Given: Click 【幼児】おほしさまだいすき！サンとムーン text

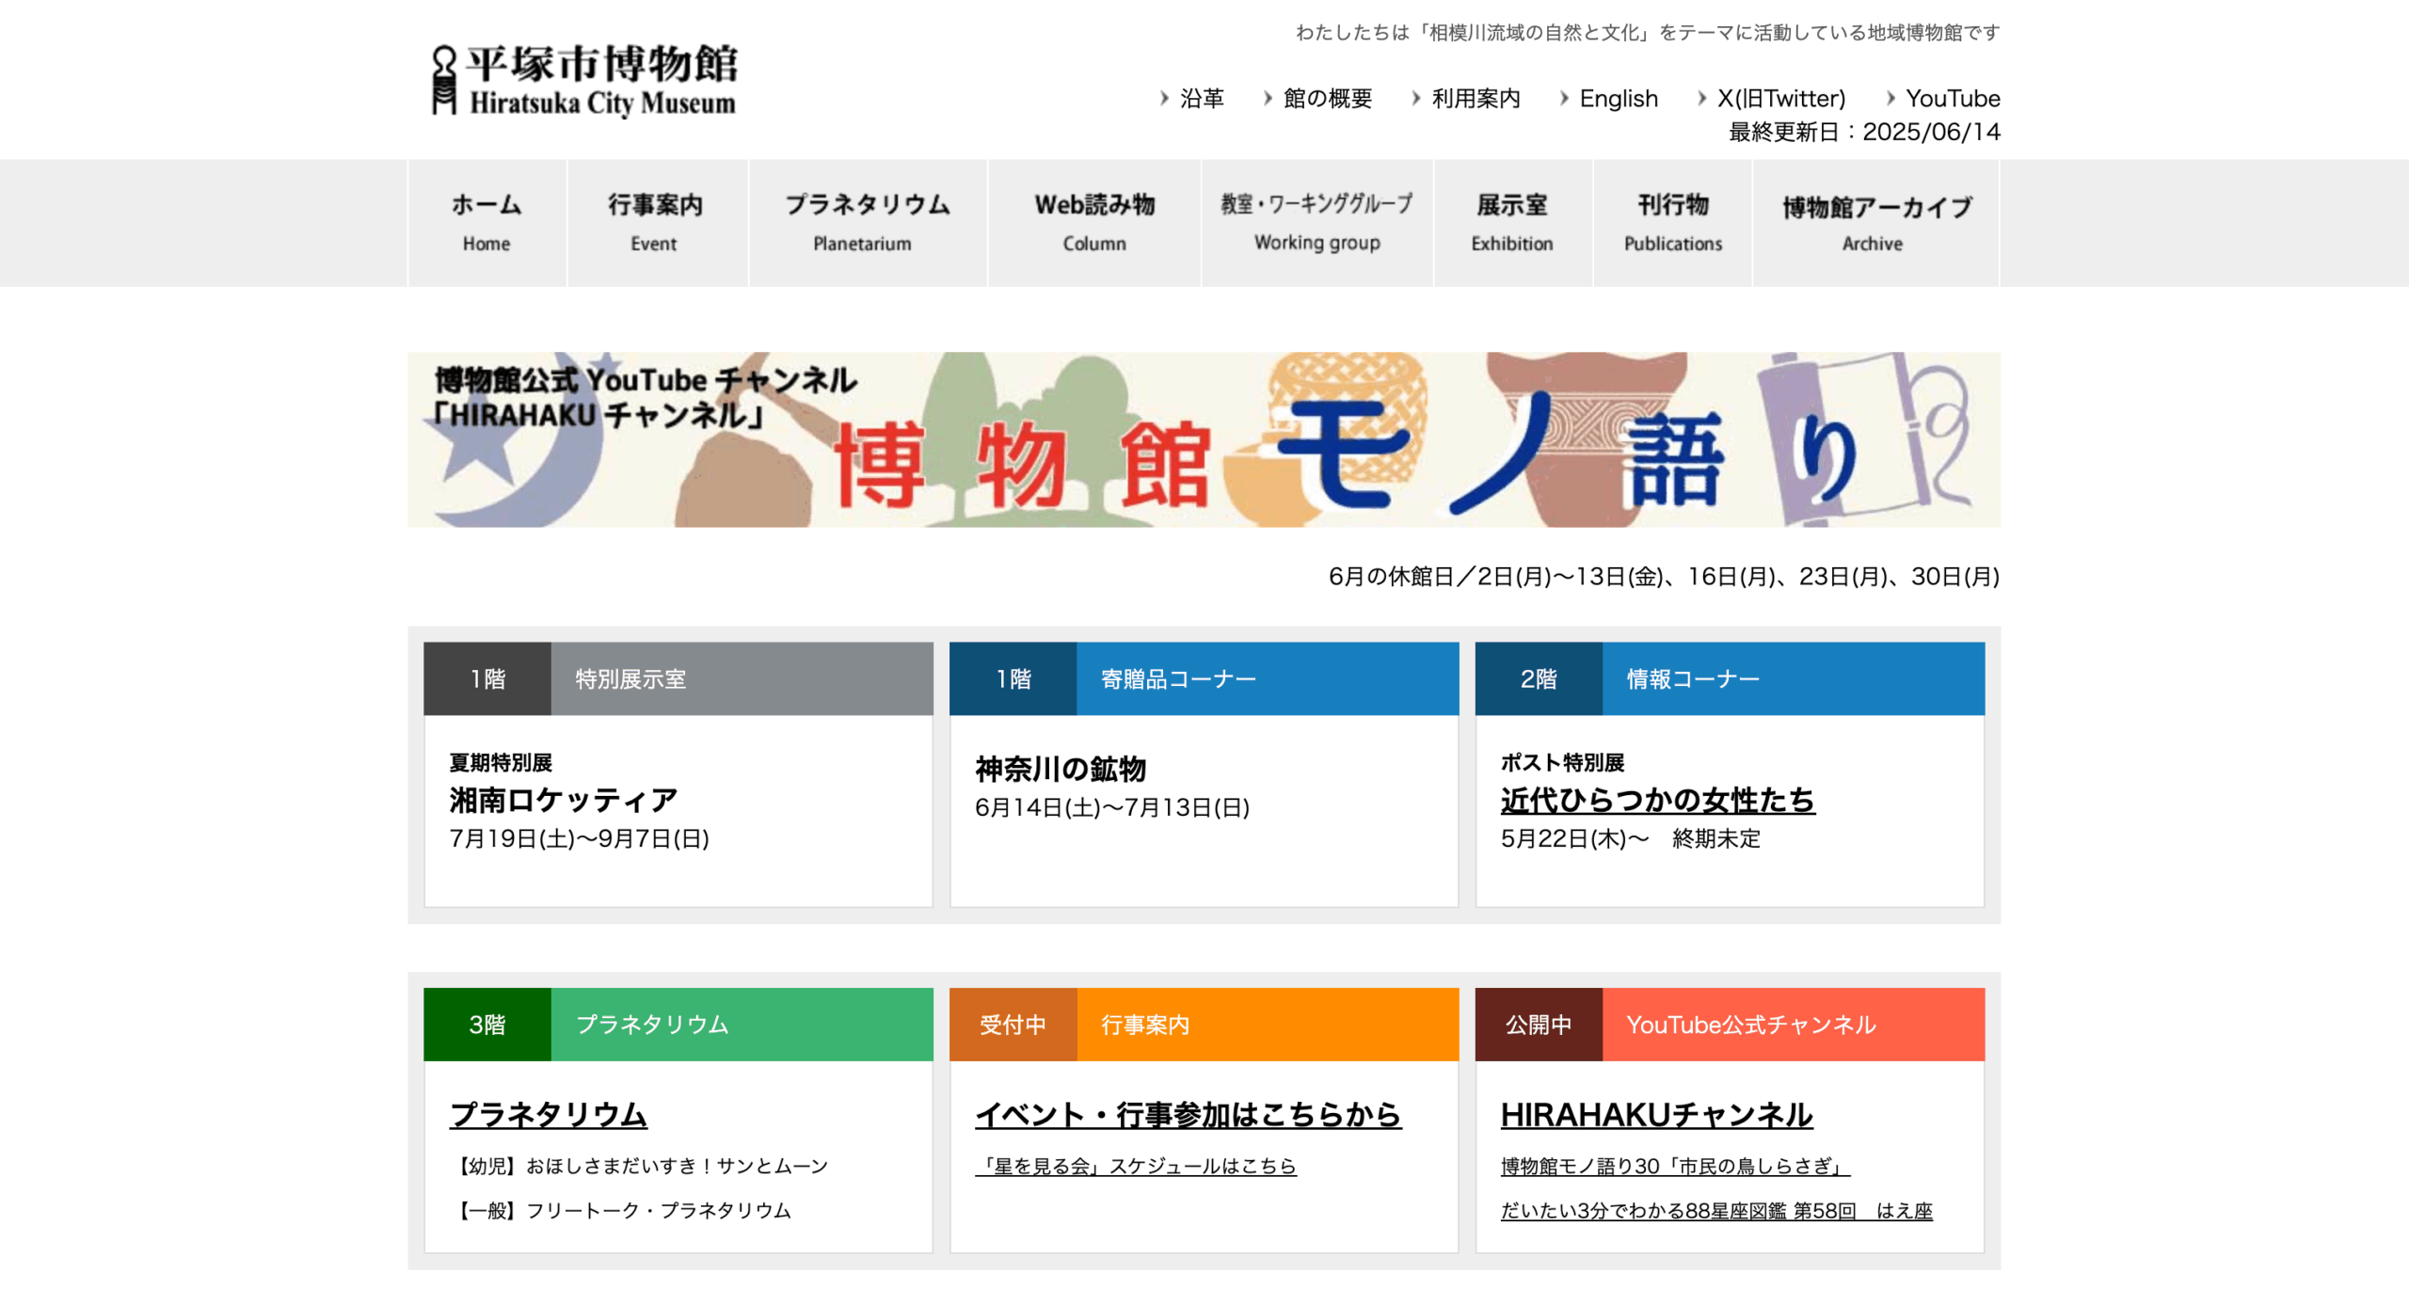Looking at the screenshot, I should tap(638, 1166).
